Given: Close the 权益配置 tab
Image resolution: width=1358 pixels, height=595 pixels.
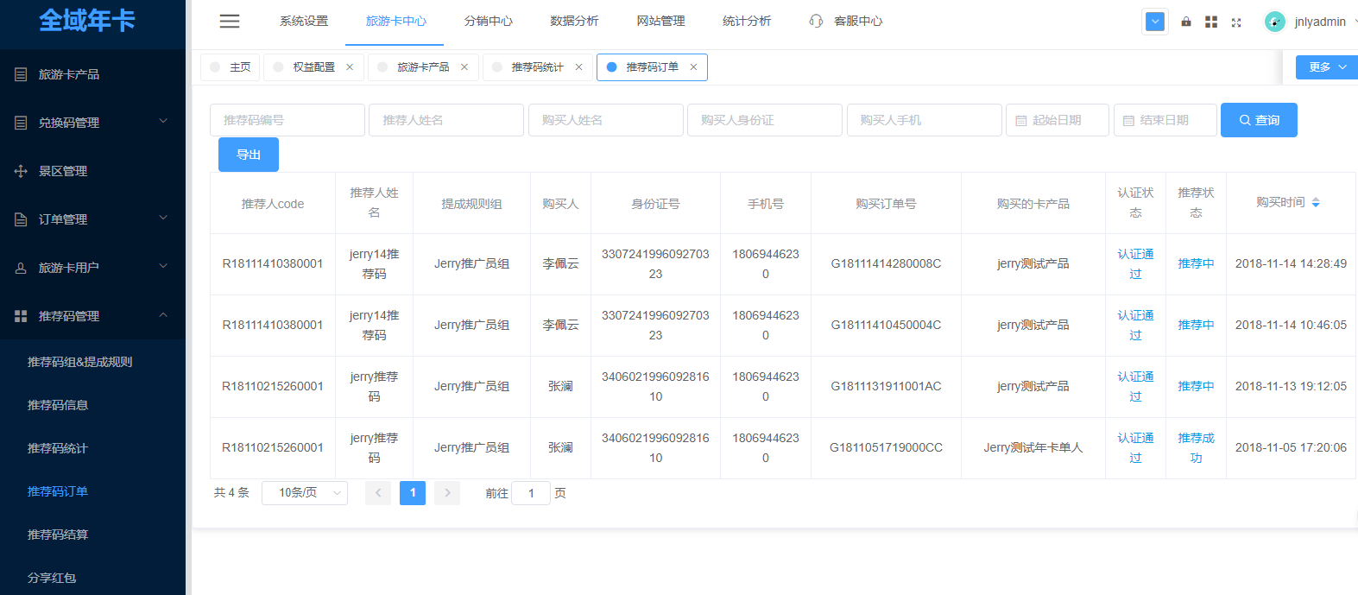Looking at the screenshot, I should 350,67.
